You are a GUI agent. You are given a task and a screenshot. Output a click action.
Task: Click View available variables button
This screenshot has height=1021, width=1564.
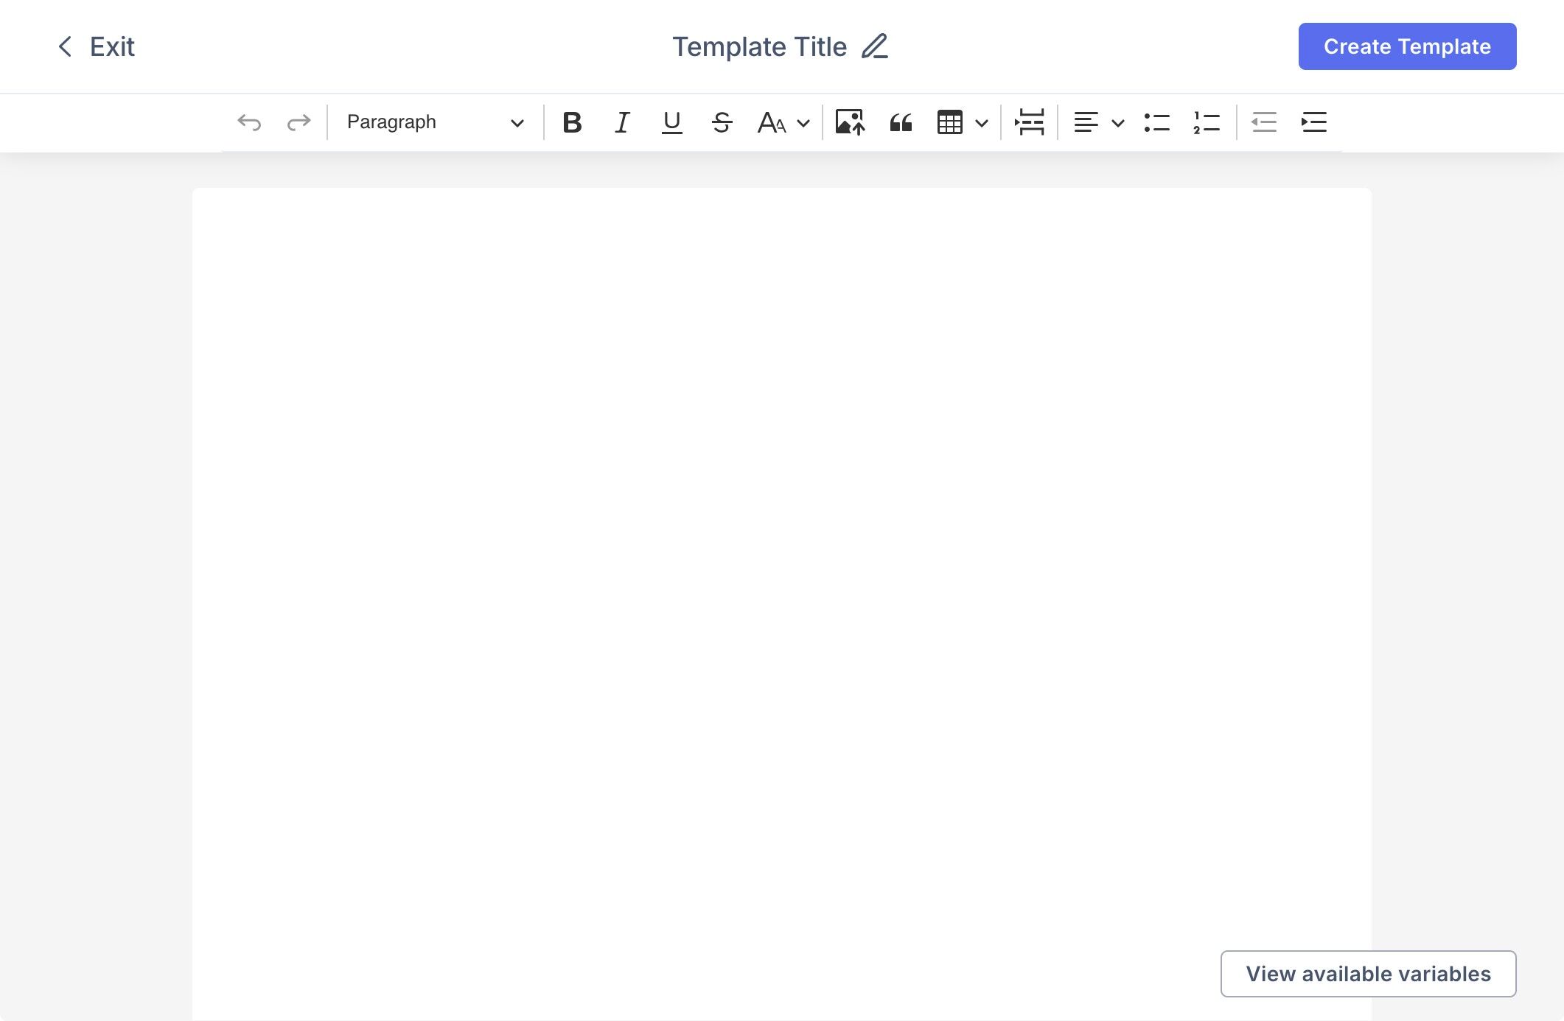click(x=1368, y=974)
